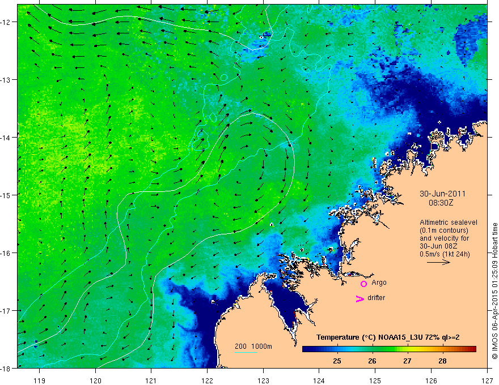Click the latitude label -18

point(6,368)
